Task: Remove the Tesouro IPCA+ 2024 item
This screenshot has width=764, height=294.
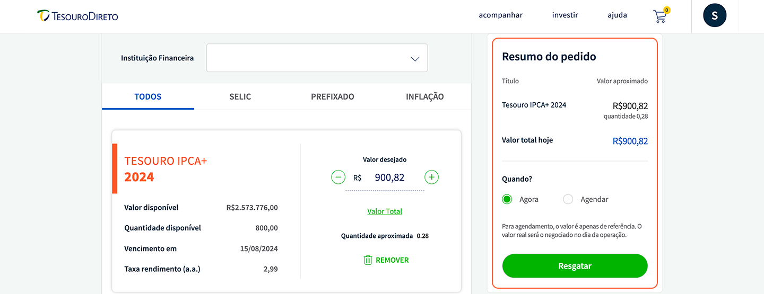Action: click(386, 260)
